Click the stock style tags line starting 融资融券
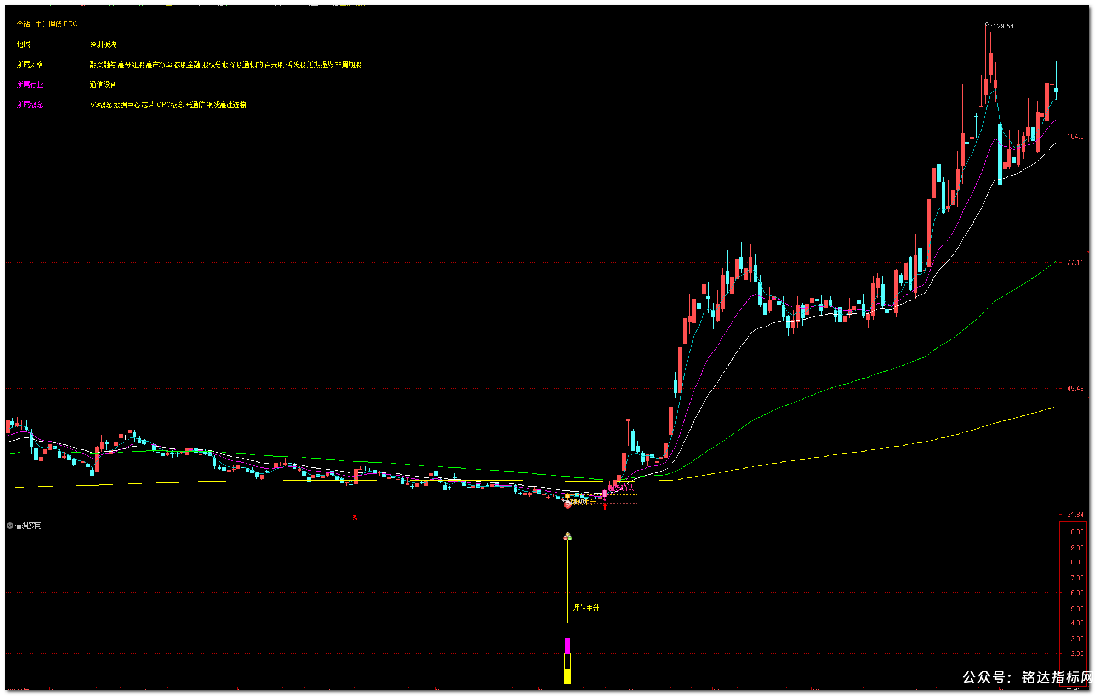Image resolution: width=1095 pixels, height=696 pixels. (226, 65)
